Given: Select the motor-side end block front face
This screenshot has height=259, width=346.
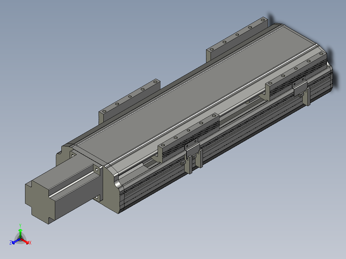Looking at the screenshot, I should click(110, 189).
